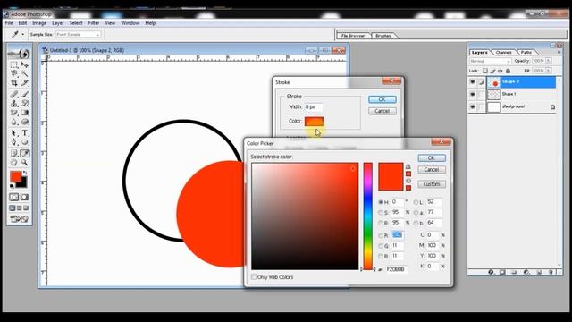Select the Clone Stamp tool
The height and width of the screenshot is (322, 572).
coord(14,104)
